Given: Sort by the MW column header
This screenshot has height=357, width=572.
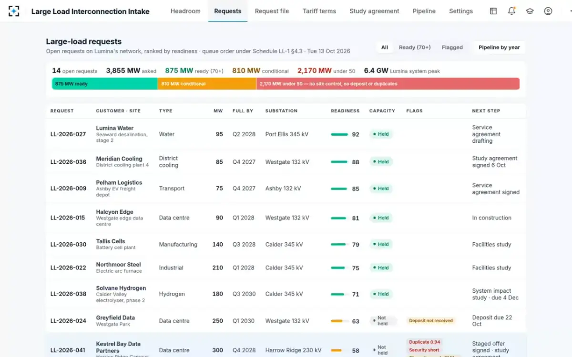Looking at the screenshot, I should tap(218, 111).
